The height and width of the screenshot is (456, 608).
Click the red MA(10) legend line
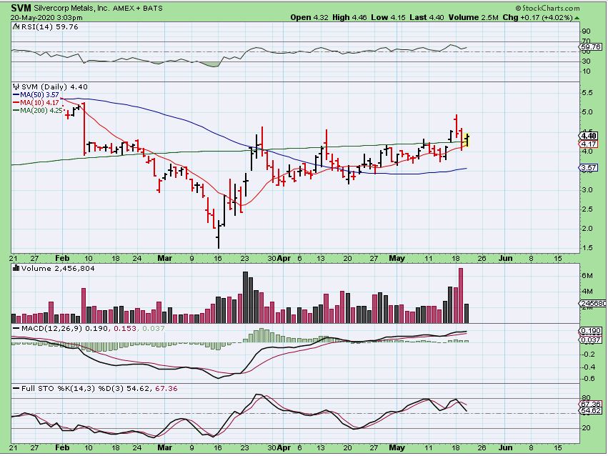coord(16,103)
